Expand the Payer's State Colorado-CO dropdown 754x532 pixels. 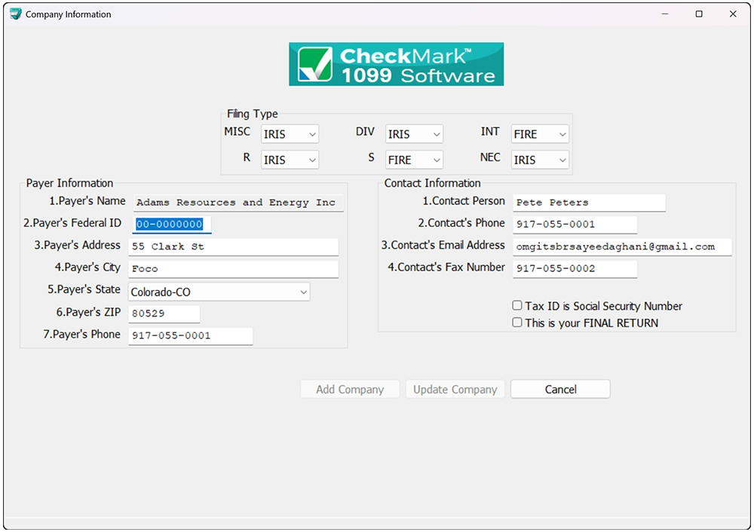(x=219, y=292)
